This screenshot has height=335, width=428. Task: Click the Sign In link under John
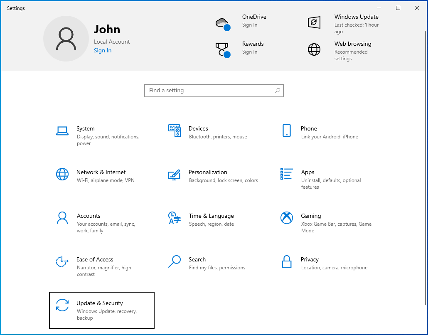[103, 50]
